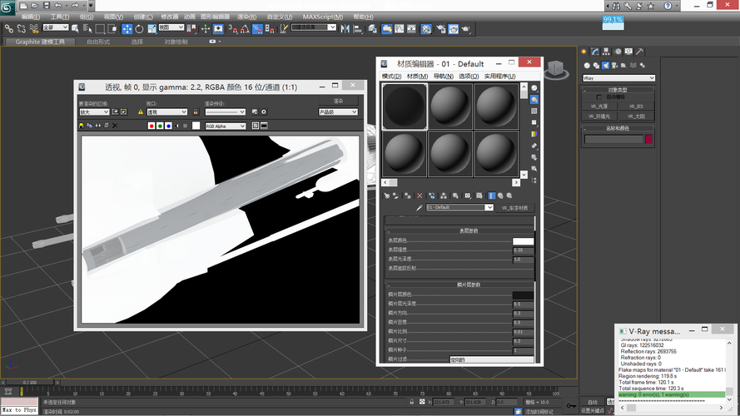
Task: Toggle the blue channel in render window
Action: 168,126
